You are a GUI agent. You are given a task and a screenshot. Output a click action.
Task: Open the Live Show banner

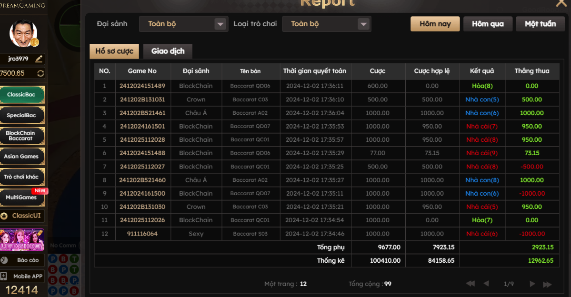coord(22,240)
